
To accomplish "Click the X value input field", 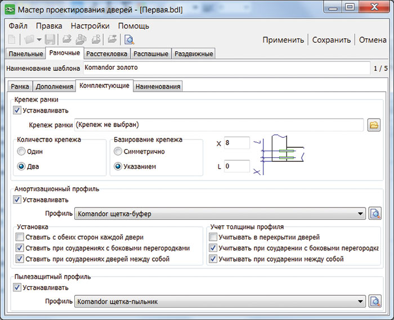I will 236,143.
